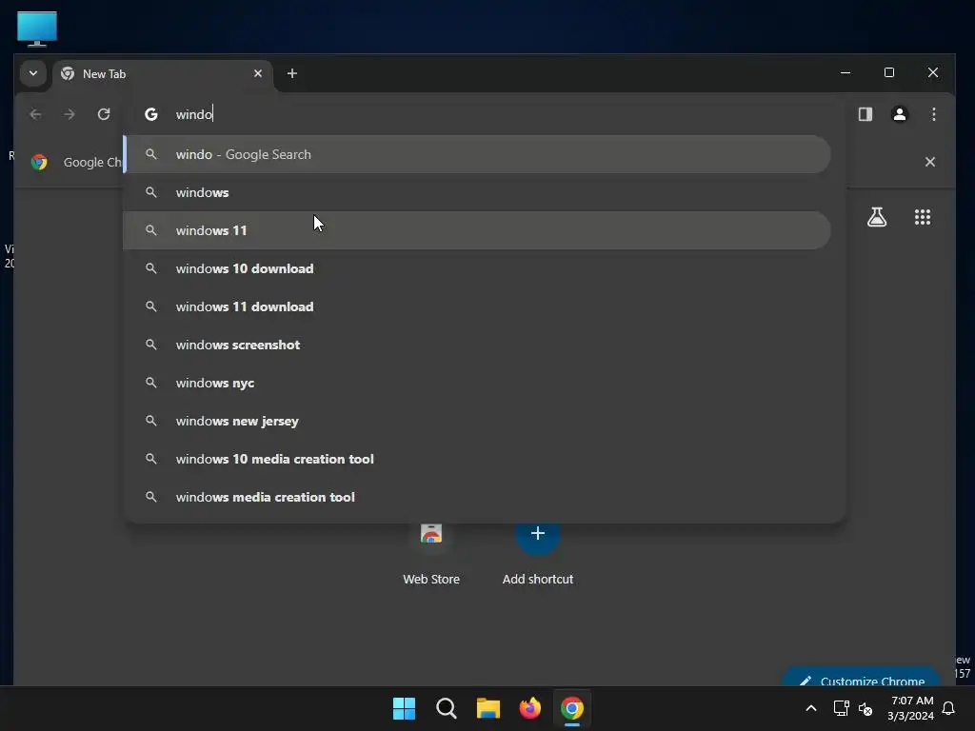
Task: Click the address bar containing windo
Action: tap(485, 114)
